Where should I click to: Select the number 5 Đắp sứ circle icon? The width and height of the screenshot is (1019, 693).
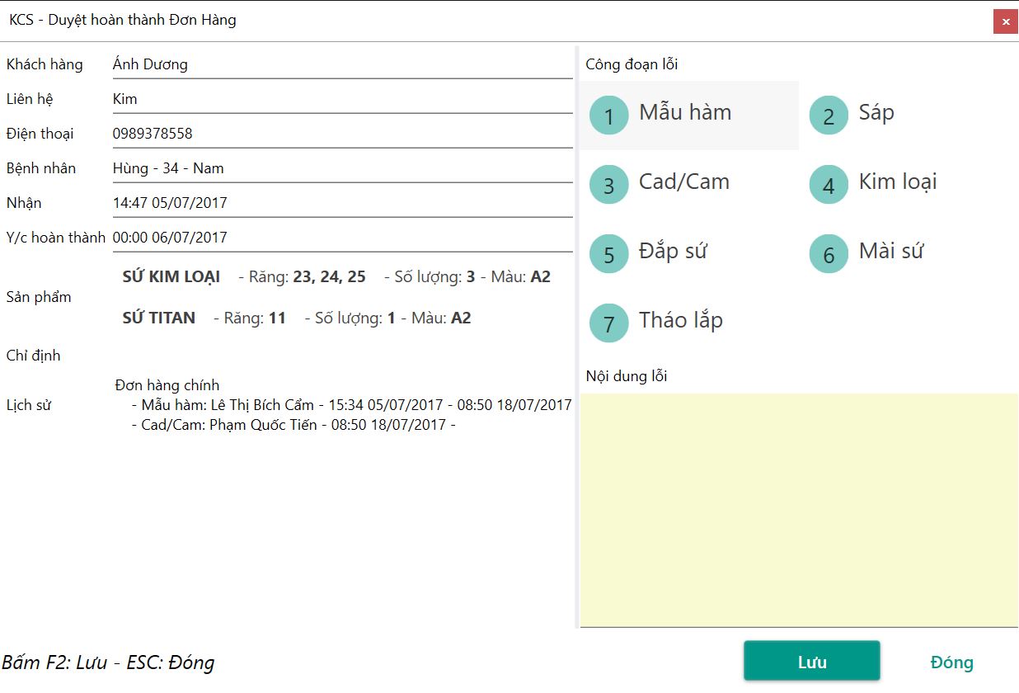click(609, 254)
